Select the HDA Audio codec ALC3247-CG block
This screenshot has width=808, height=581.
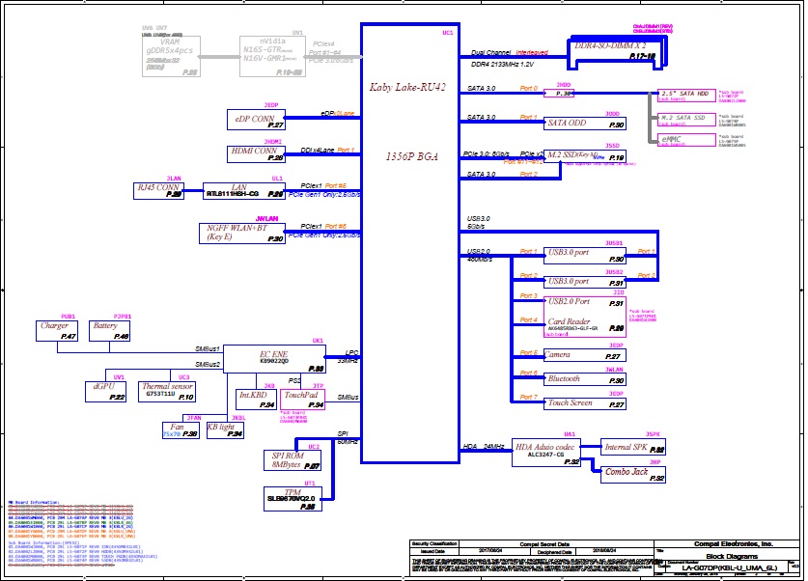(546, 453)
